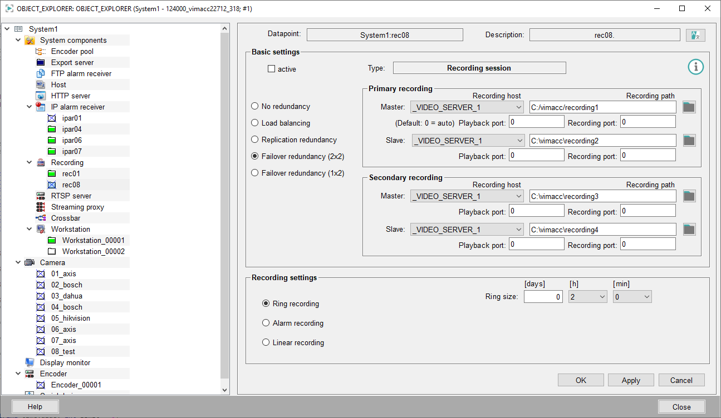Open ring size hours dropdown
The width and height of the screenshot is (721, 418).
click(588, 297)
